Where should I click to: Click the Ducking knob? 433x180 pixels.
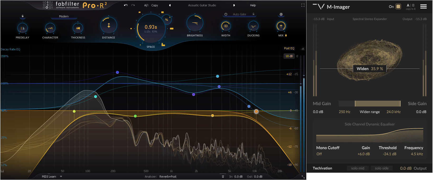(253, 26)
